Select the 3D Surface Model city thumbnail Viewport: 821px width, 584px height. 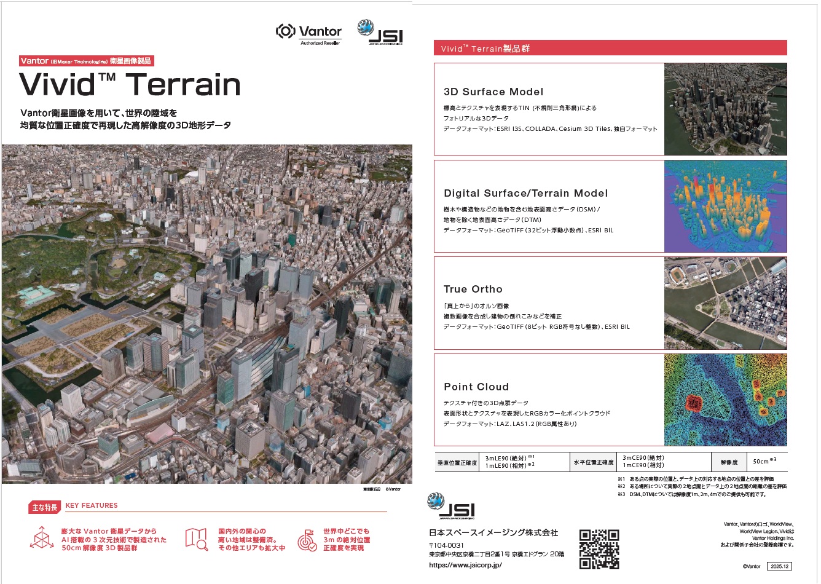[x=725, y=109]
